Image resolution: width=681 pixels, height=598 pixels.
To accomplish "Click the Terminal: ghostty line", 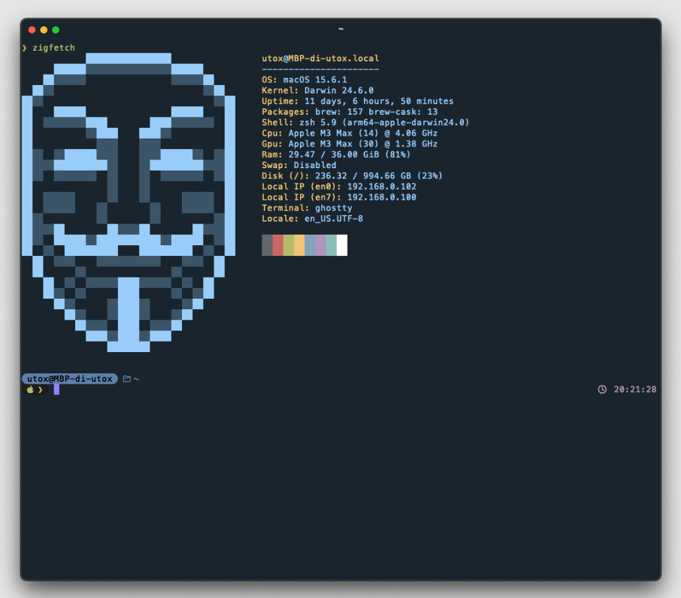I will 307,208.
